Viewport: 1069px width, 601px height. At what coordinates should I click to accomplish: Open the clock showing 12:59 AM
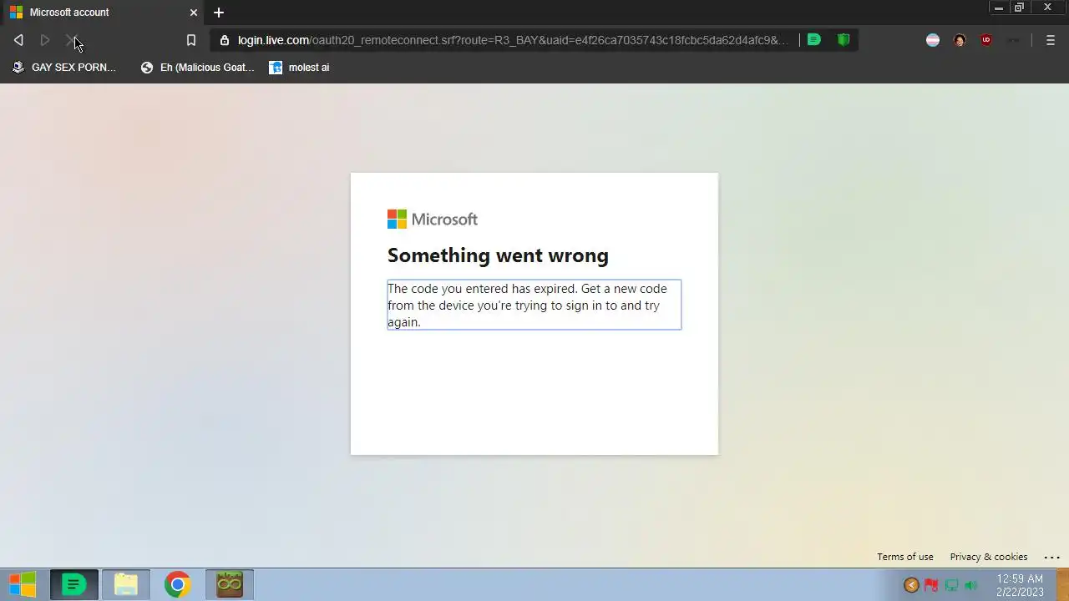[1020, 585]
